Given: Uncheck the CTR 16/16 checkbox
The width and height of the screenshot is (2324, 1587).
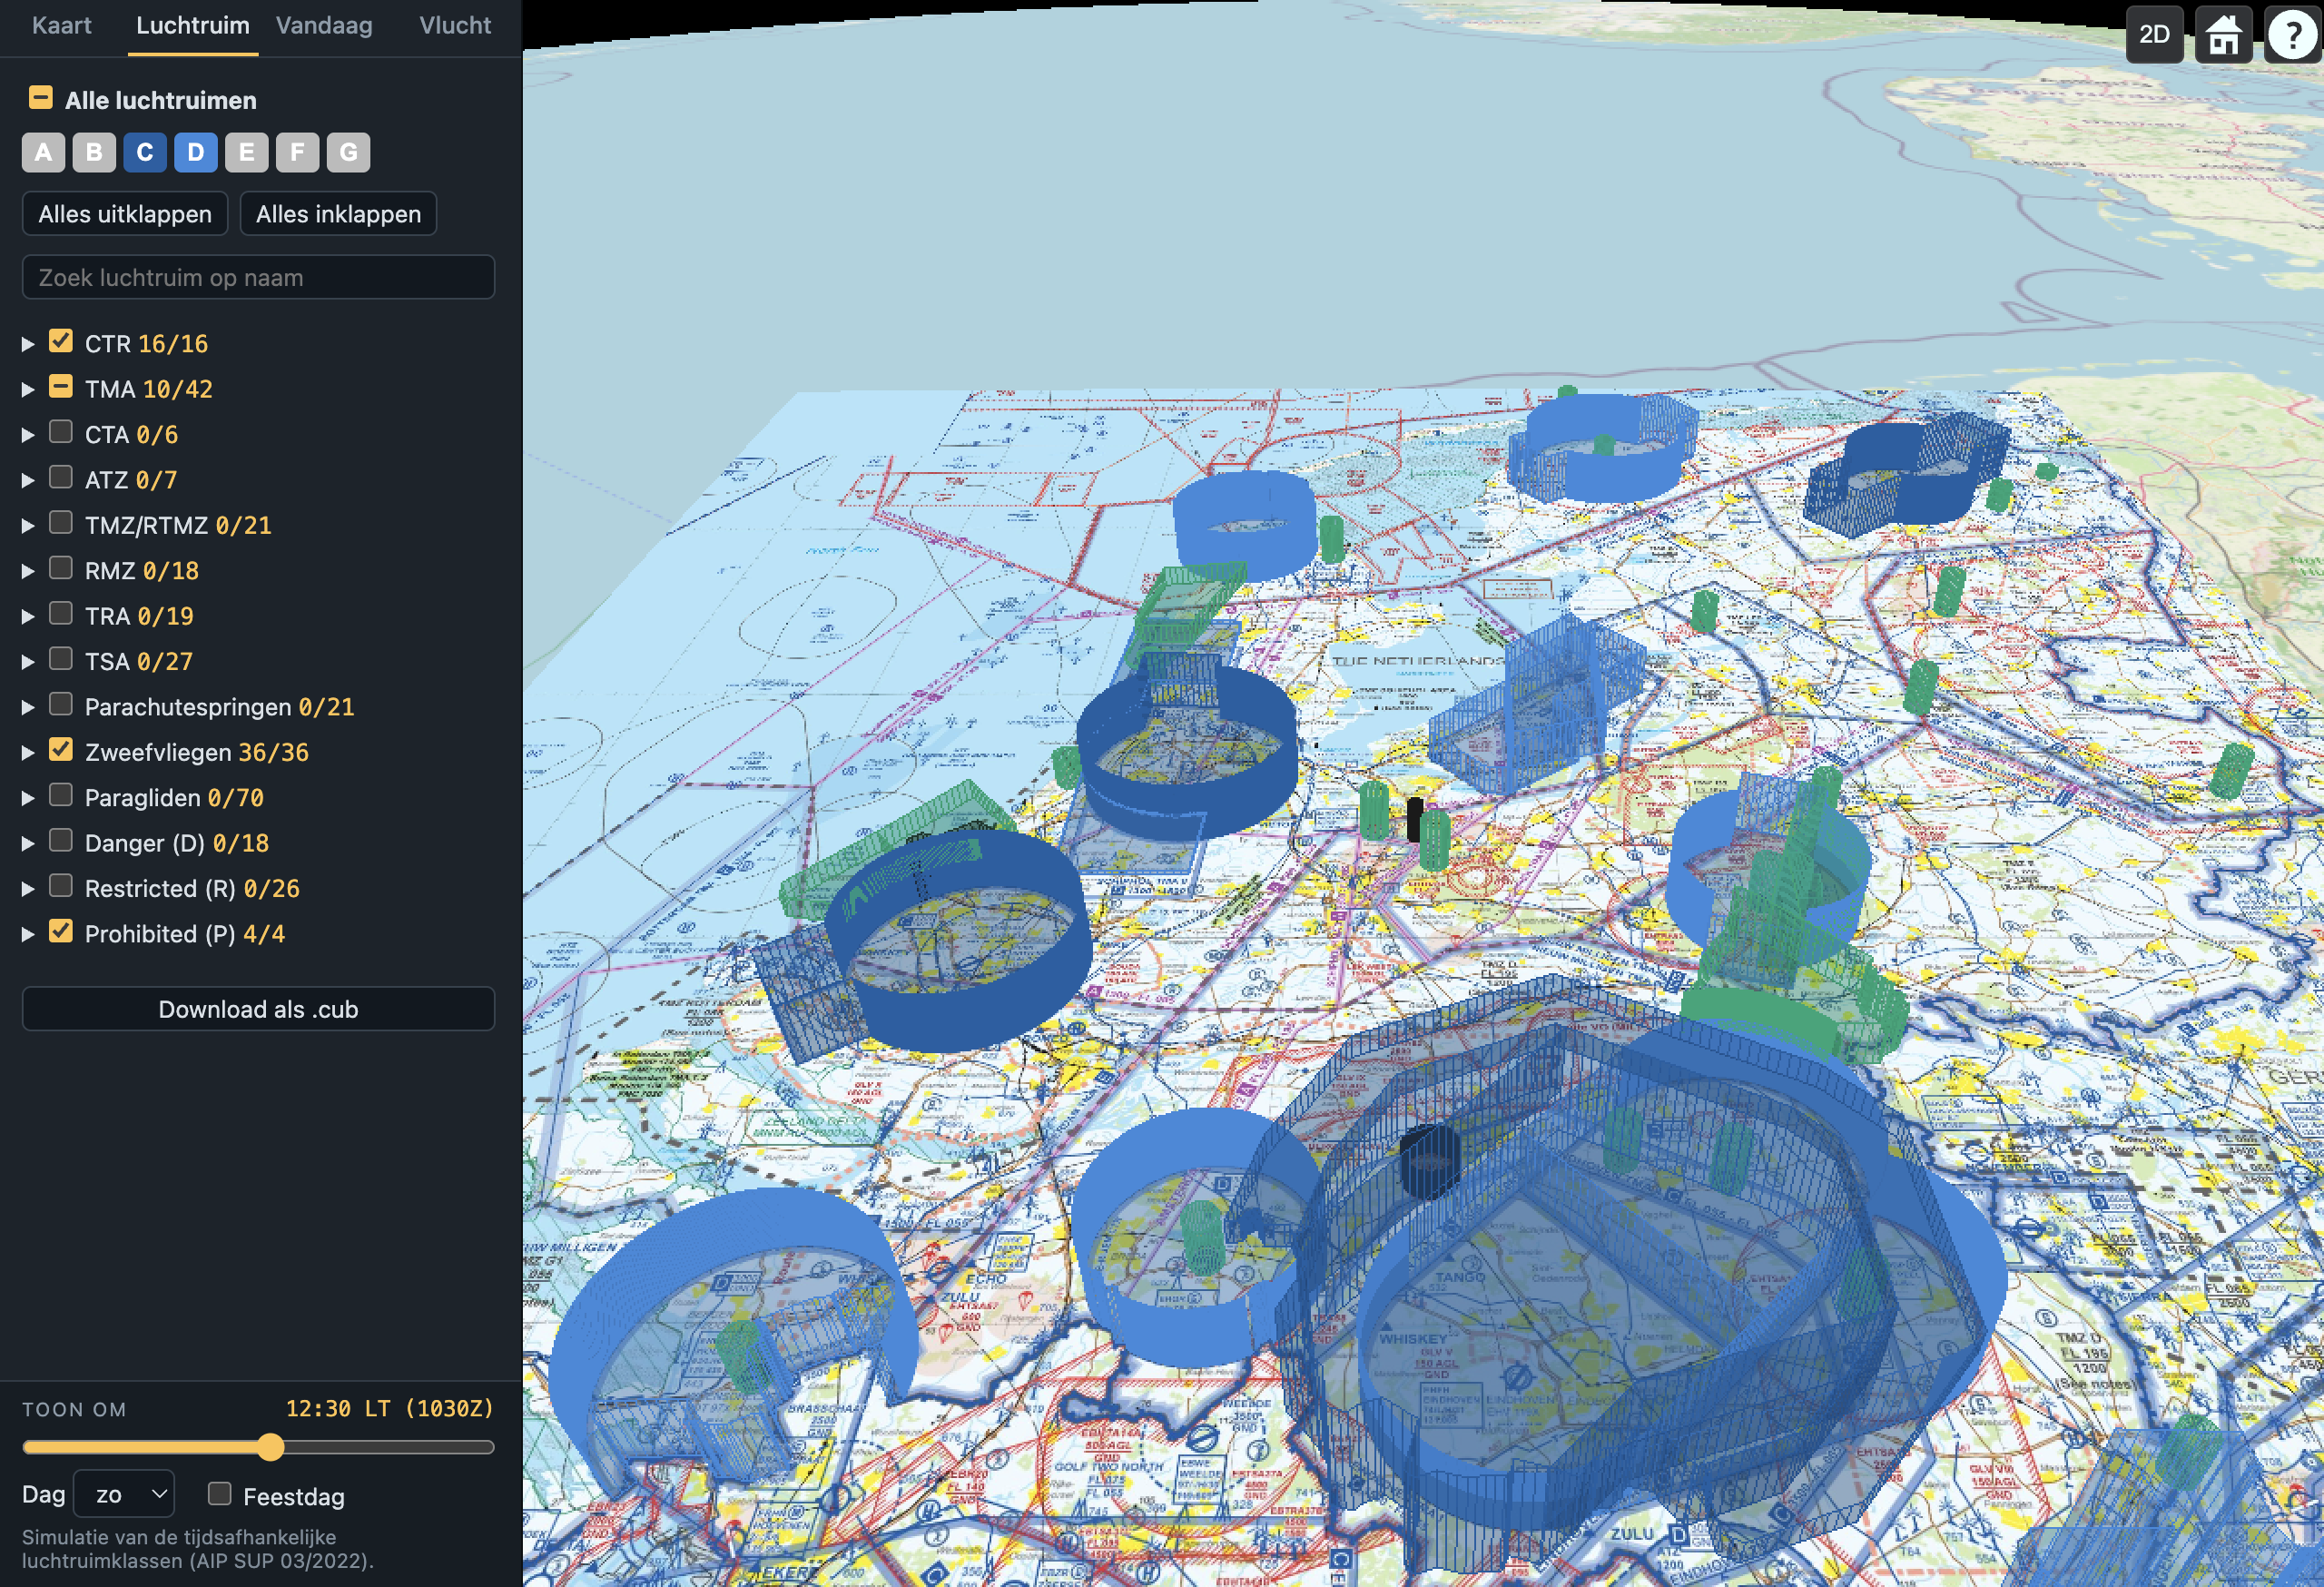Looking at the screenshot, I should pyautogui.click(x=61, y=341).
